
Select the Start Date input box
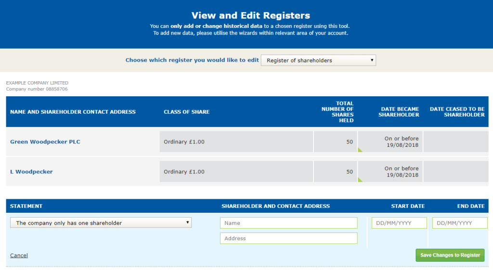click(399, 223)
